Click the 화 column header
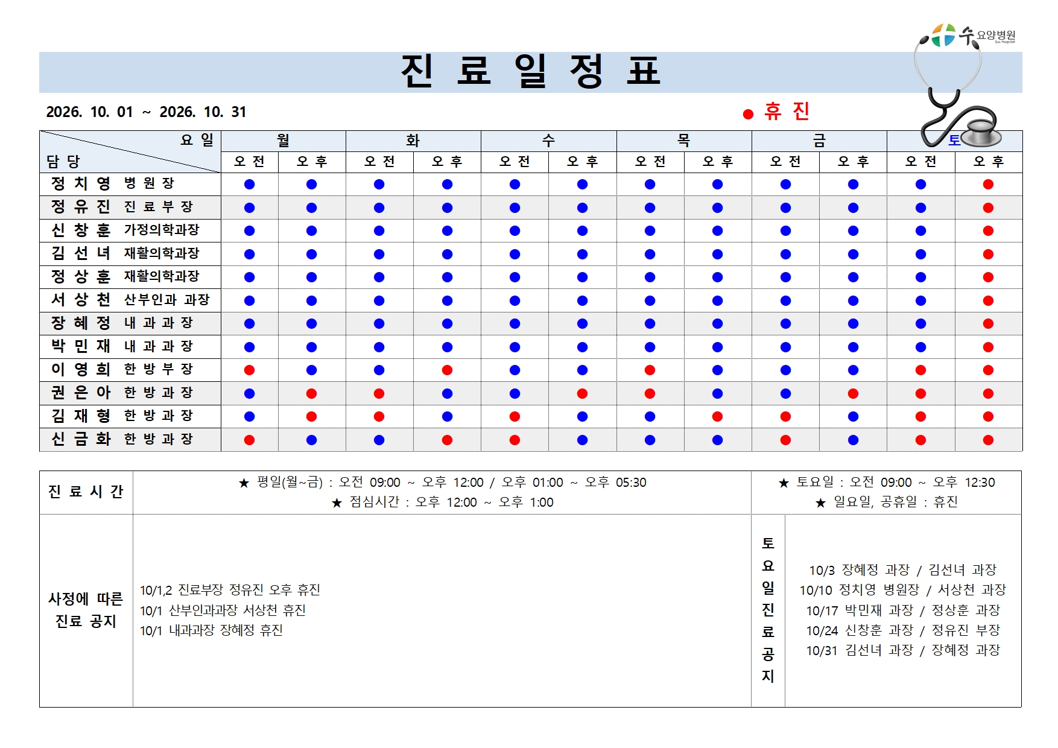The width and height of the screenshot is (1058, 748). tap(413, 141)
